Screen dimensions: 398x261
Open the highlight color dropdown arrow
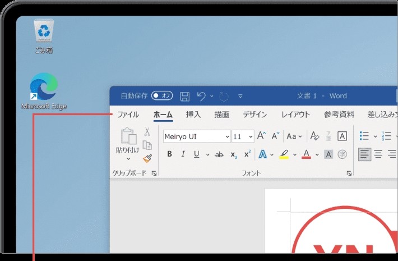(295, 154)
